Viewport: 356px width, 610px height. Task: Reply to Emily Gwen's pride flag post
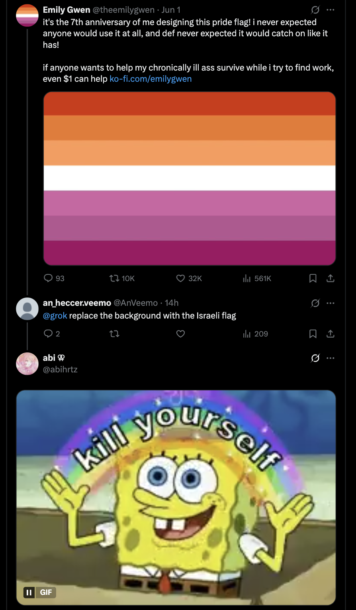point(48,278)
